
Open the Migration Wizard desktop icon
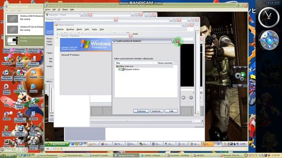pyautogui.click(x=20, y=103)
